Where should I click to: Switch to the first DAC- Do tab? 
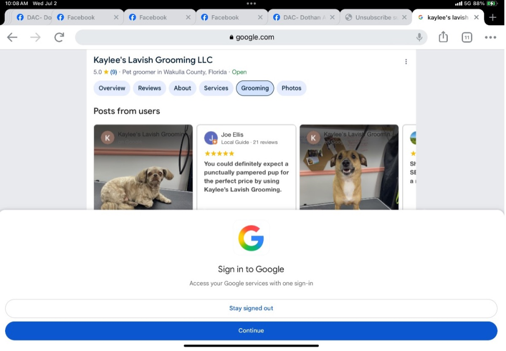click(33, 17)
